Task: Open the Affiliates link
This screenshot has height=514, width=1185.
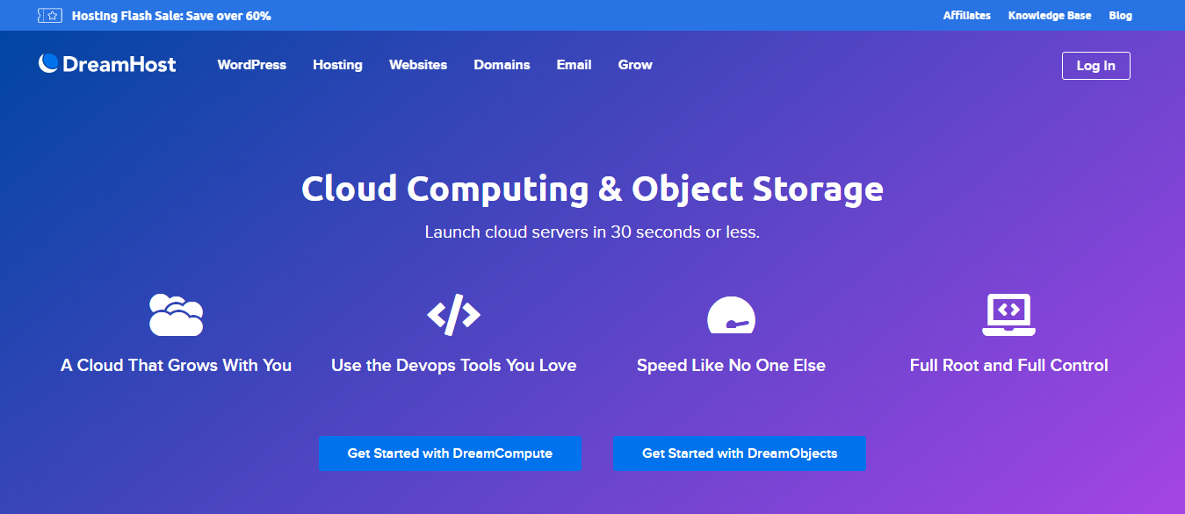Action: (966, 16)
